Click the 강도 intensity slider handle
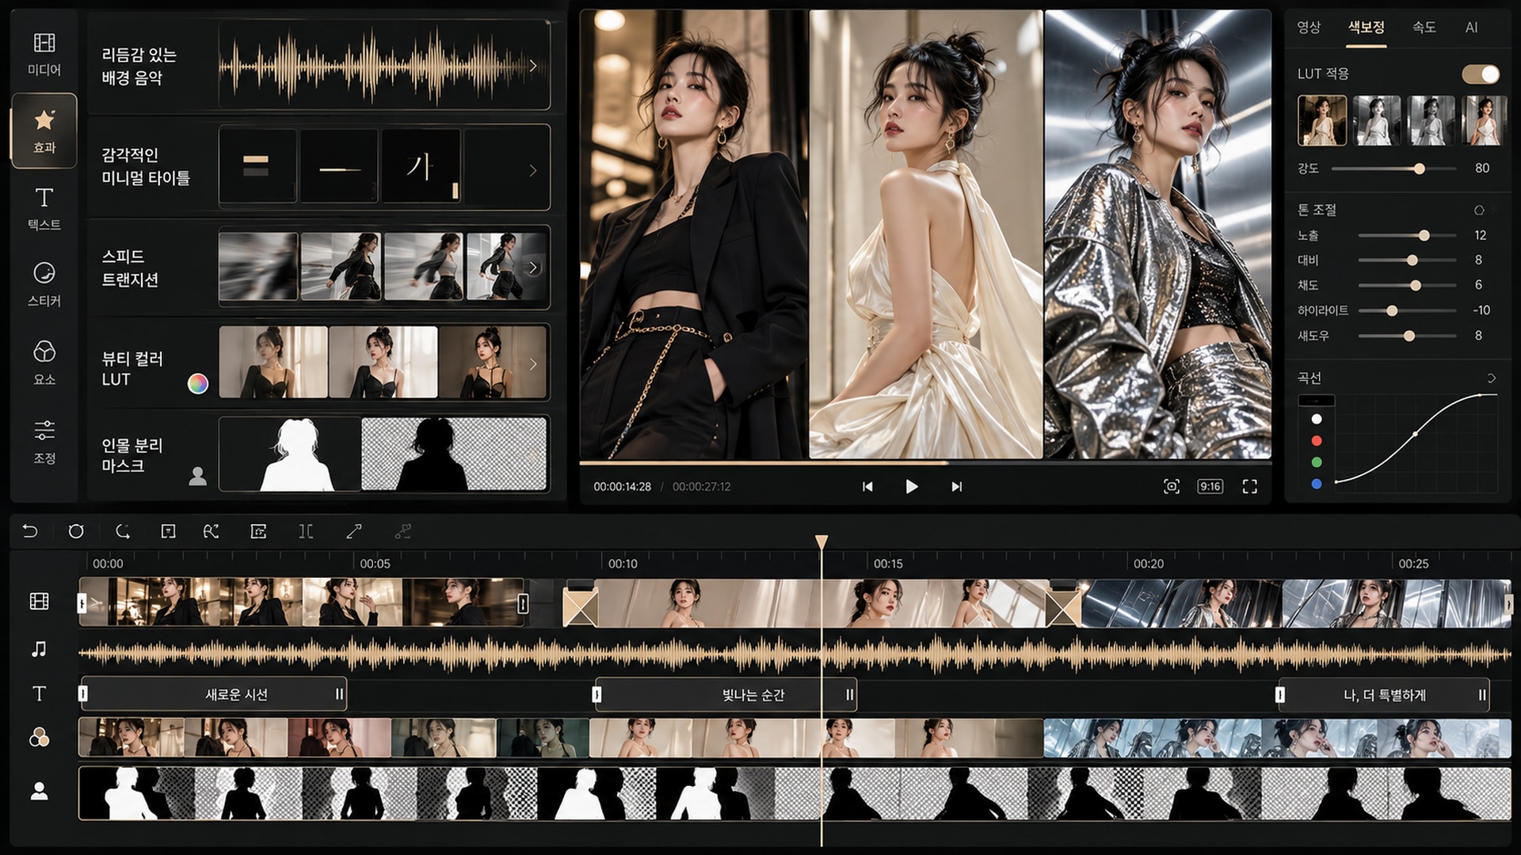 point(1420,169)
